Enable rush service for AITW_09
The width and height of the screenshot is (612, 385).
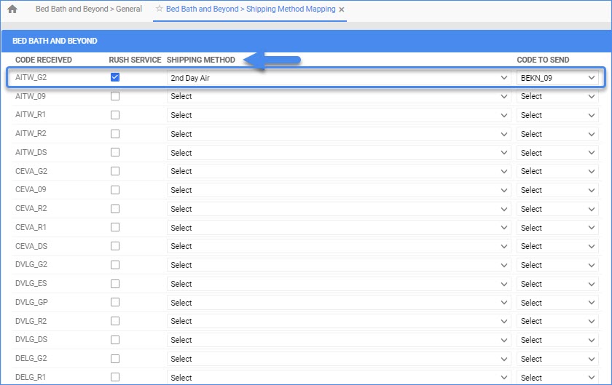pos(115,96)
